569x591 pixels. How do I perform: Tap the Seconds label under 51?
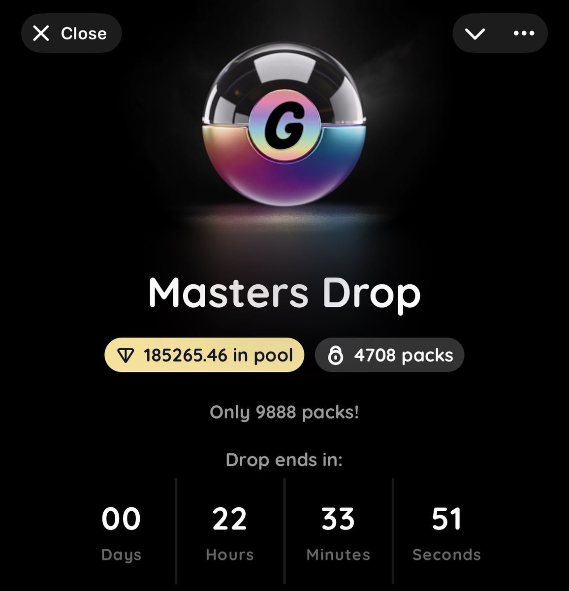446,555
